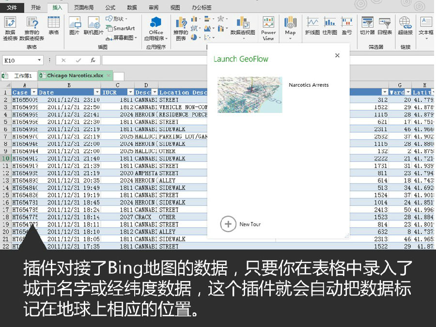Close the Launch GeoFlow dialog
Screen dimensions: 436x327
[x=337, y=55]
